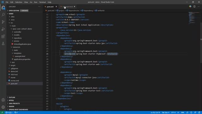The image size is (202, 114).
Task: Expand Java Projects panel
Action: pos(25,104)
